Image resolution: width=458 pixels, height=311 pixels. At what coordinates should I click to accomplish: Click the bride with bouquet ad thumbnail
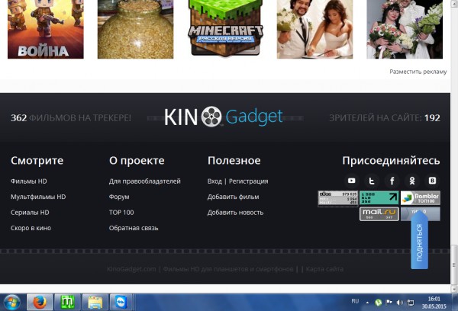click(x=405, y=29)
